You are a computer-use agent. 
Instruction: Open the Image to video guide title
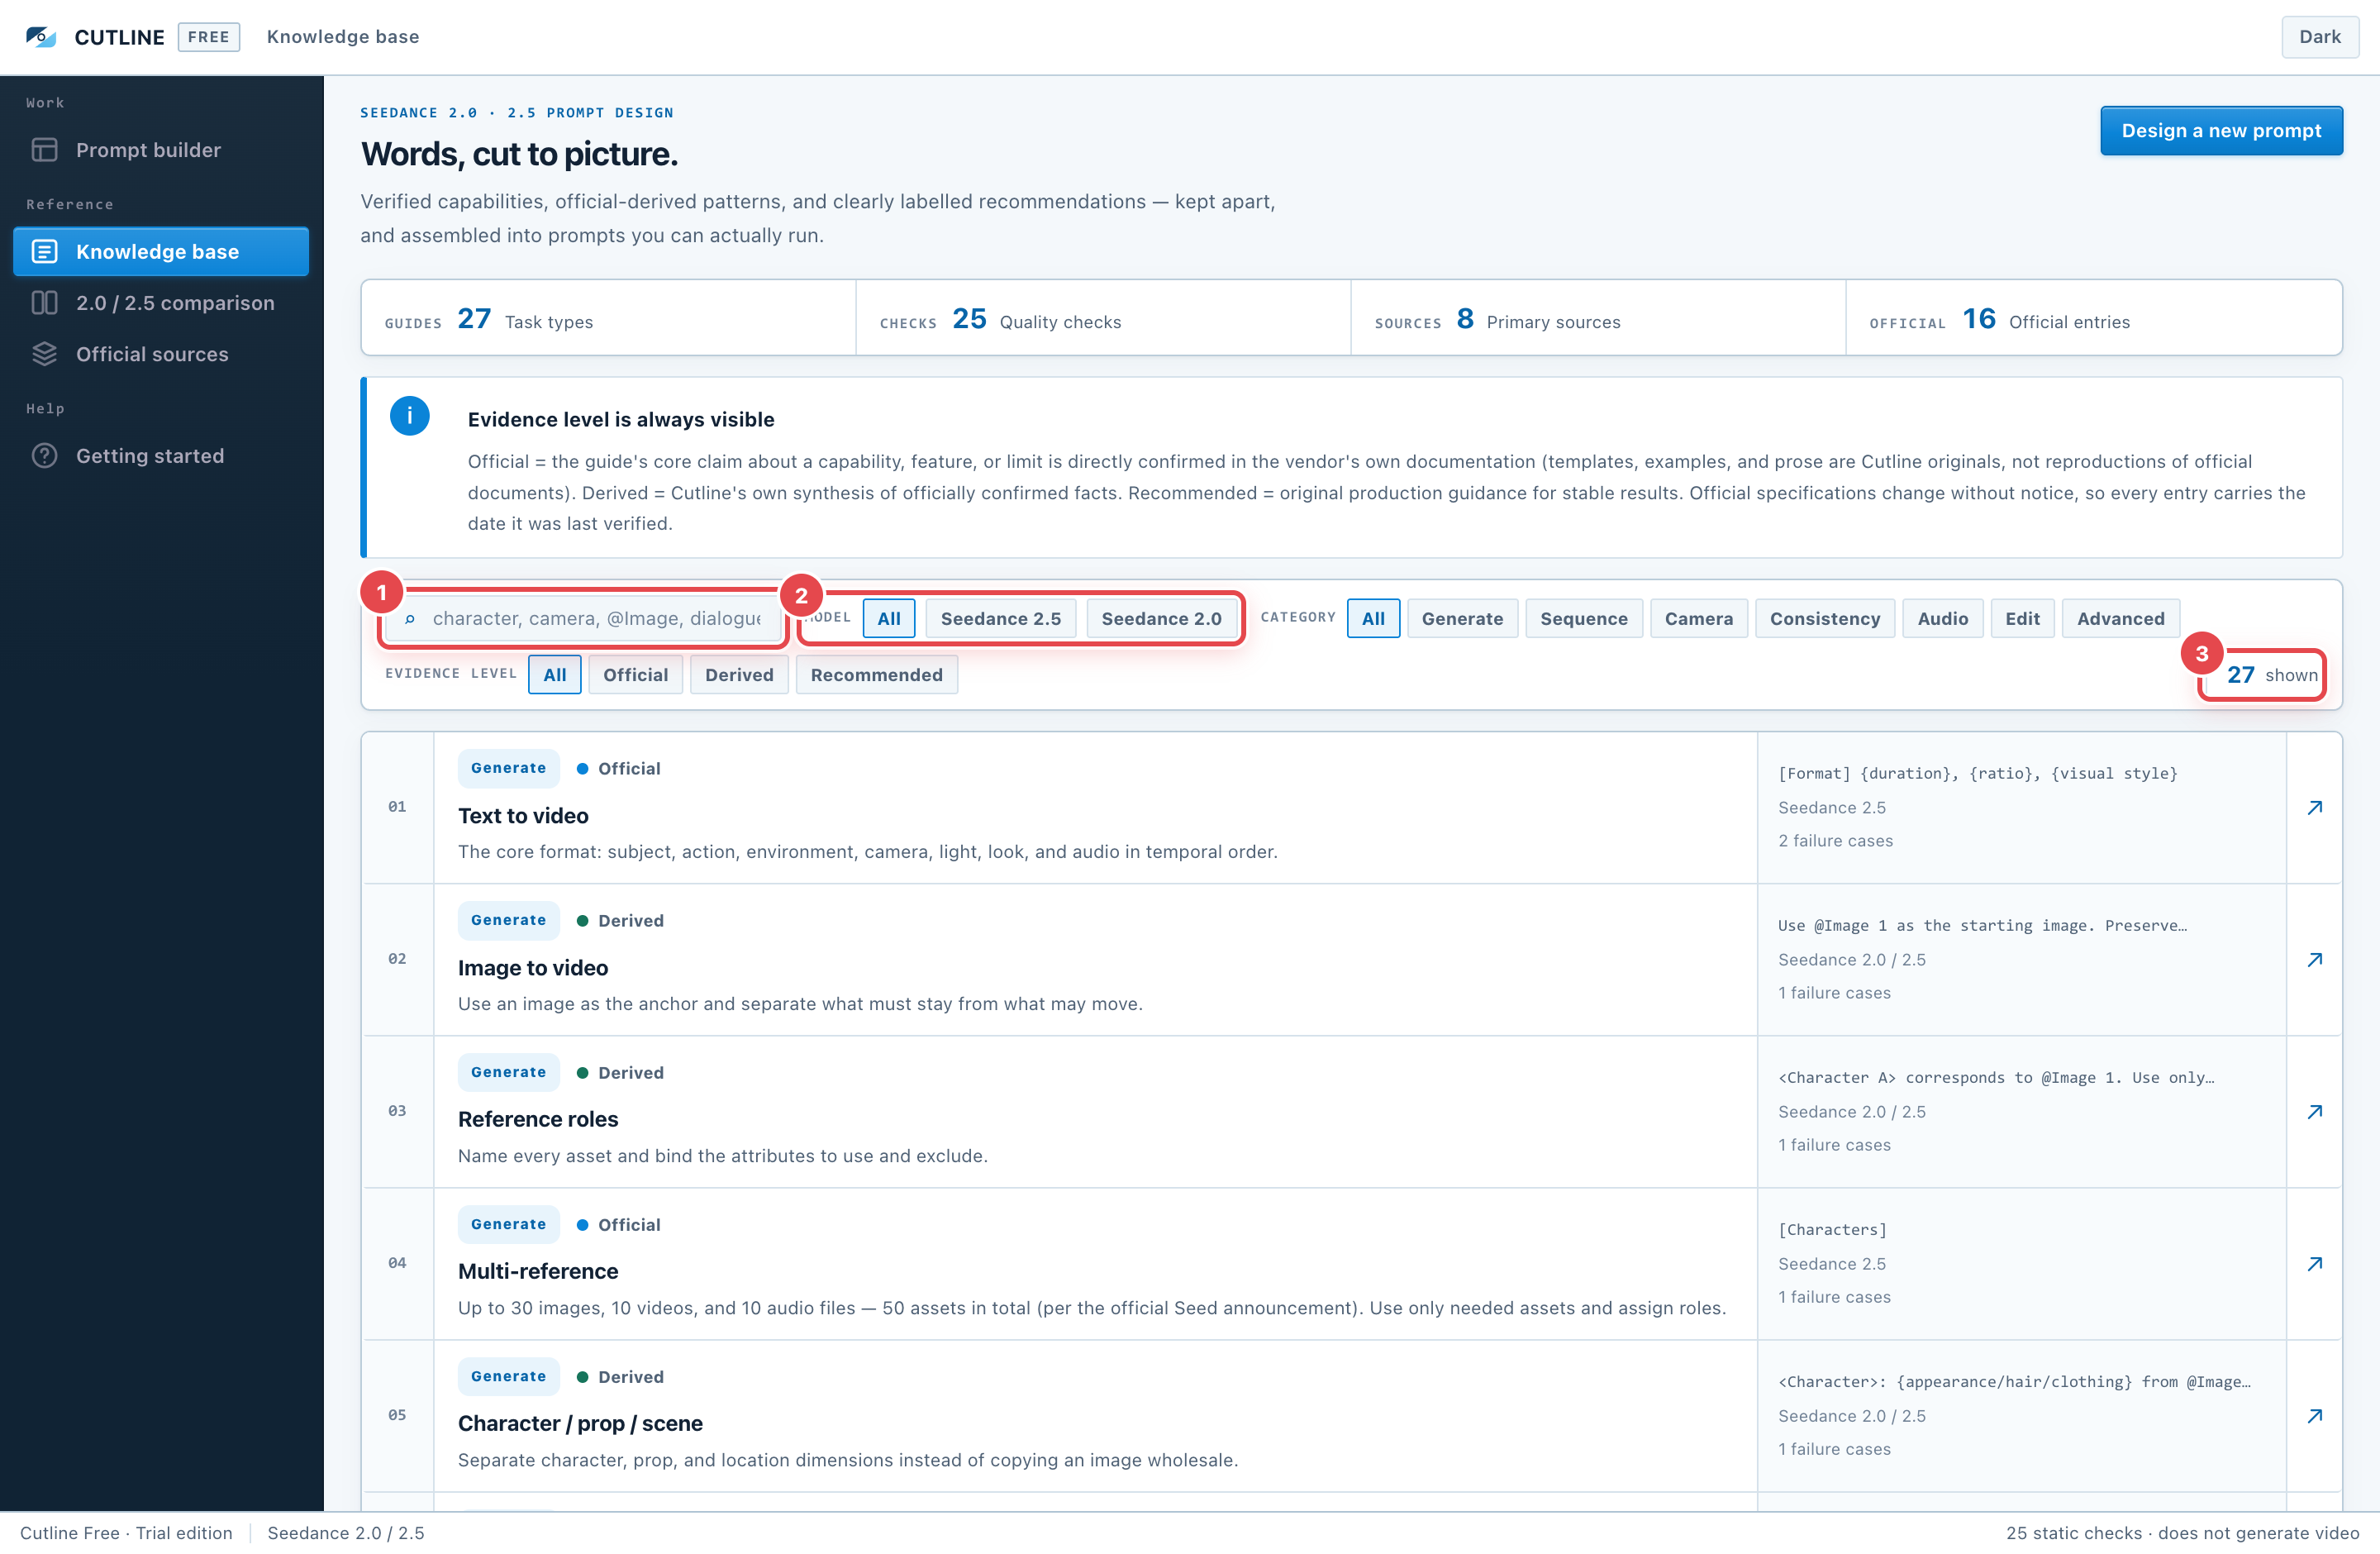click(x=533, y=968)
